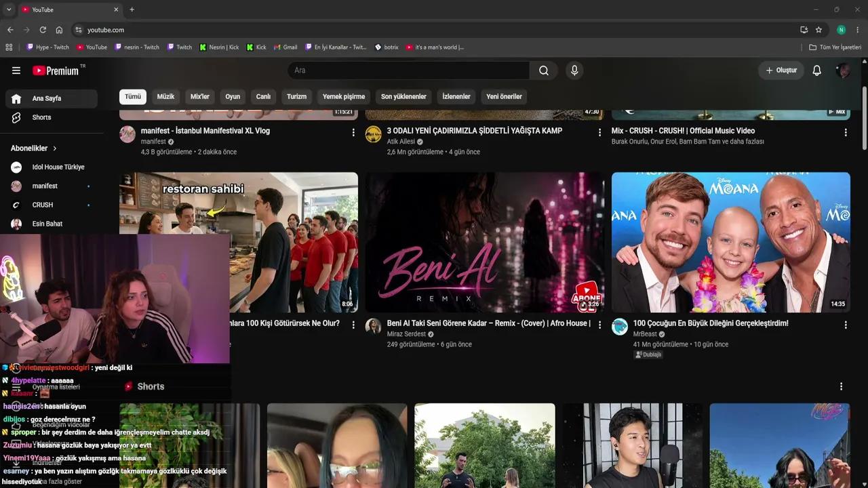Select the Oyun filter chip
This screenshot has width=868, height=488.
point(233,96)
